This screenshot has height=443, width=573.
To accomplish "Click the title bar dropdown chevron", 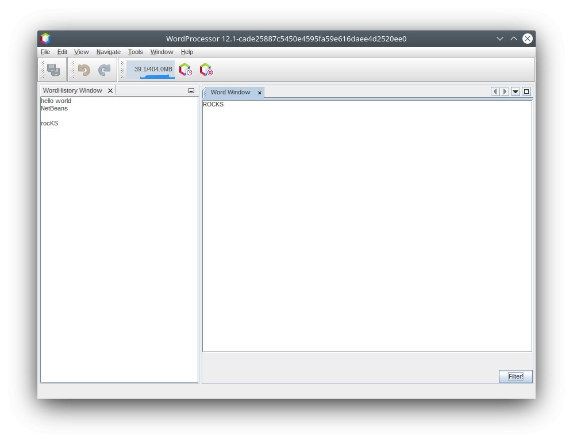I will 500,39.
